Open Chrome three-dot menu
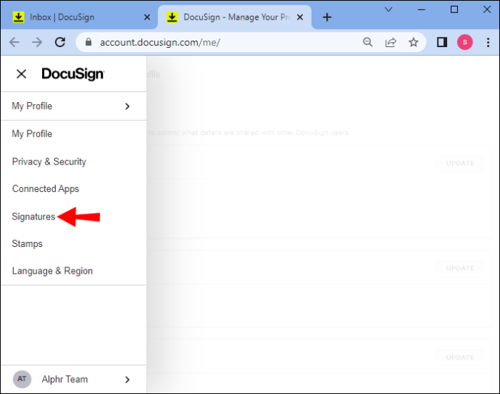The image size is (500, 394). click(x=488, y=42)
